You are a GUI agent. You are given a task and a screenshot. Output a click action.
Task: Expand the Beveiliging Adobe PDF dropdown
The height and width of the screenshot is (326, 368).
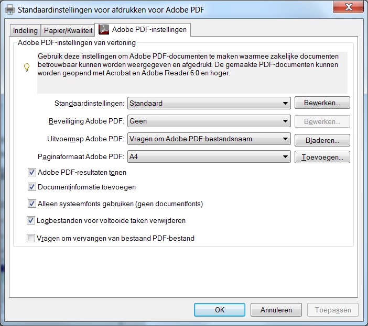coord(209,121)
